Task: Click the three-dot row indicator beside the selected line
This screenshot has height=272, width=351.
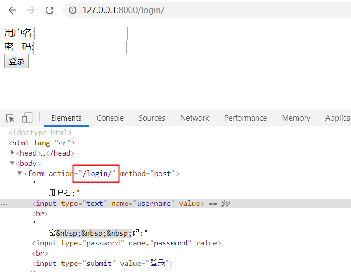Action: 4,204
